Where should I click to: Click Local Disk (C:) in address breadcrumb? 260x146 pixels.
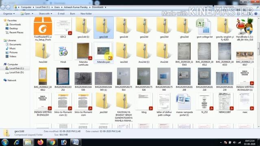pyautogui.click(x=43, y=7)
